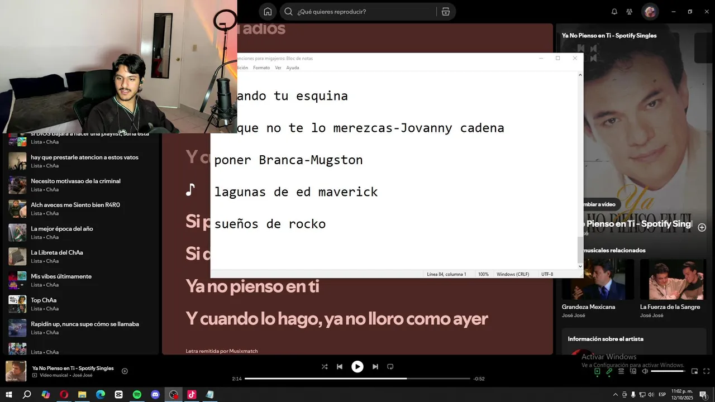
Task: Open Spotify from the taskbar
Action: [137, 395]
